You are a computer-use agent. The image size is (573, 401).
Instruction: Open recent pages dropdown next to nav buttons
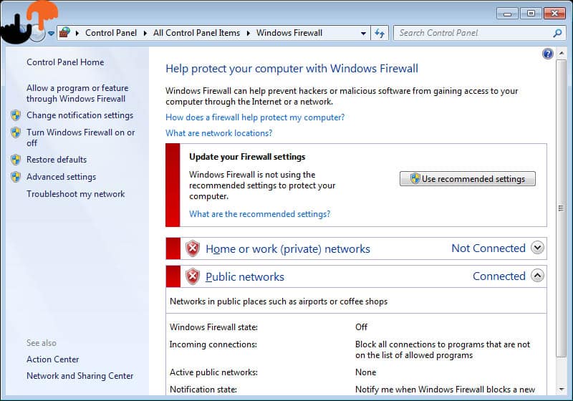tap(51, 33)
